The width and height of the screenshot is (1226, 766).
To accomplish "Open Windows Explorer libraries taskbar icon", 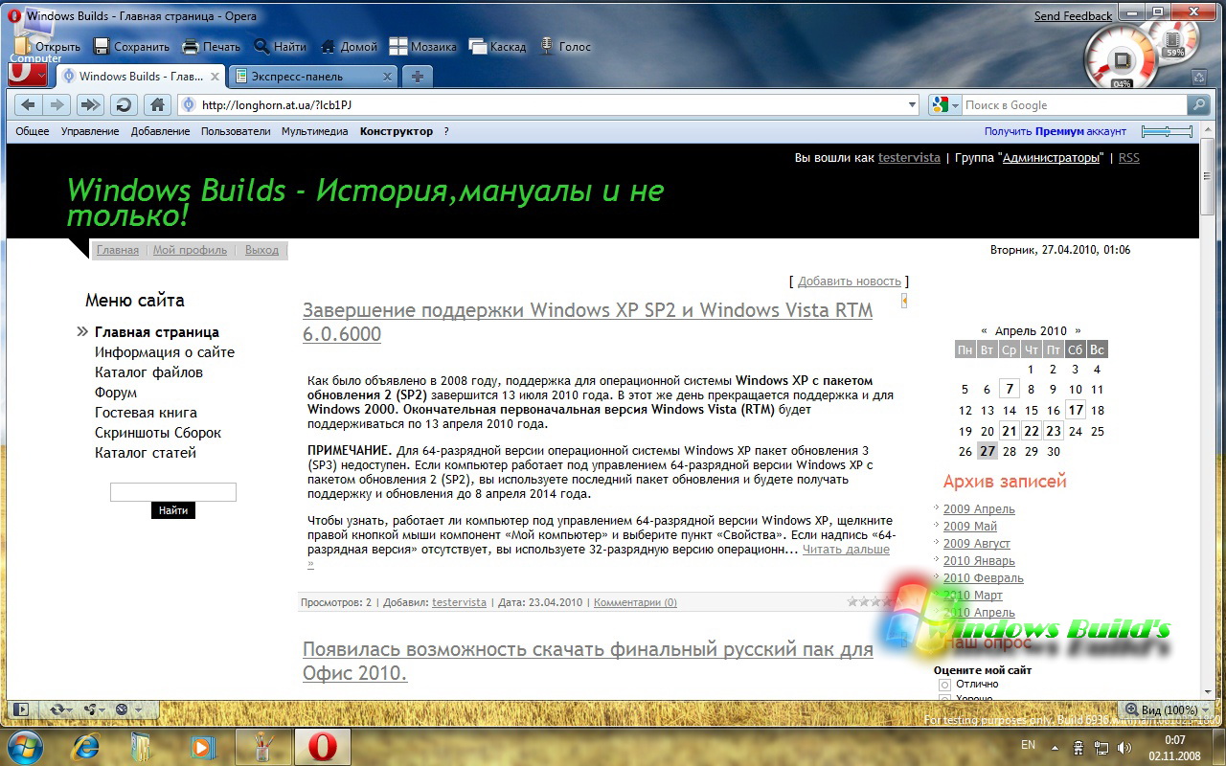I will tap(141, 746).
